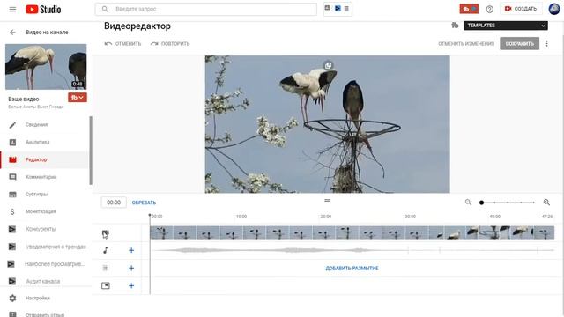Select the blur track icon
The height and width of the screenshot is (317, 564).
(106, 268)
